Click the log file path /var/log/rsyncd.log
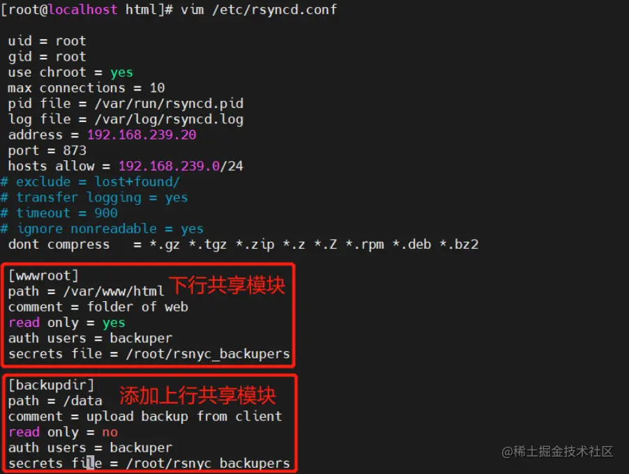The height and width of the screenshot is (474, 629). coord(169,119)
